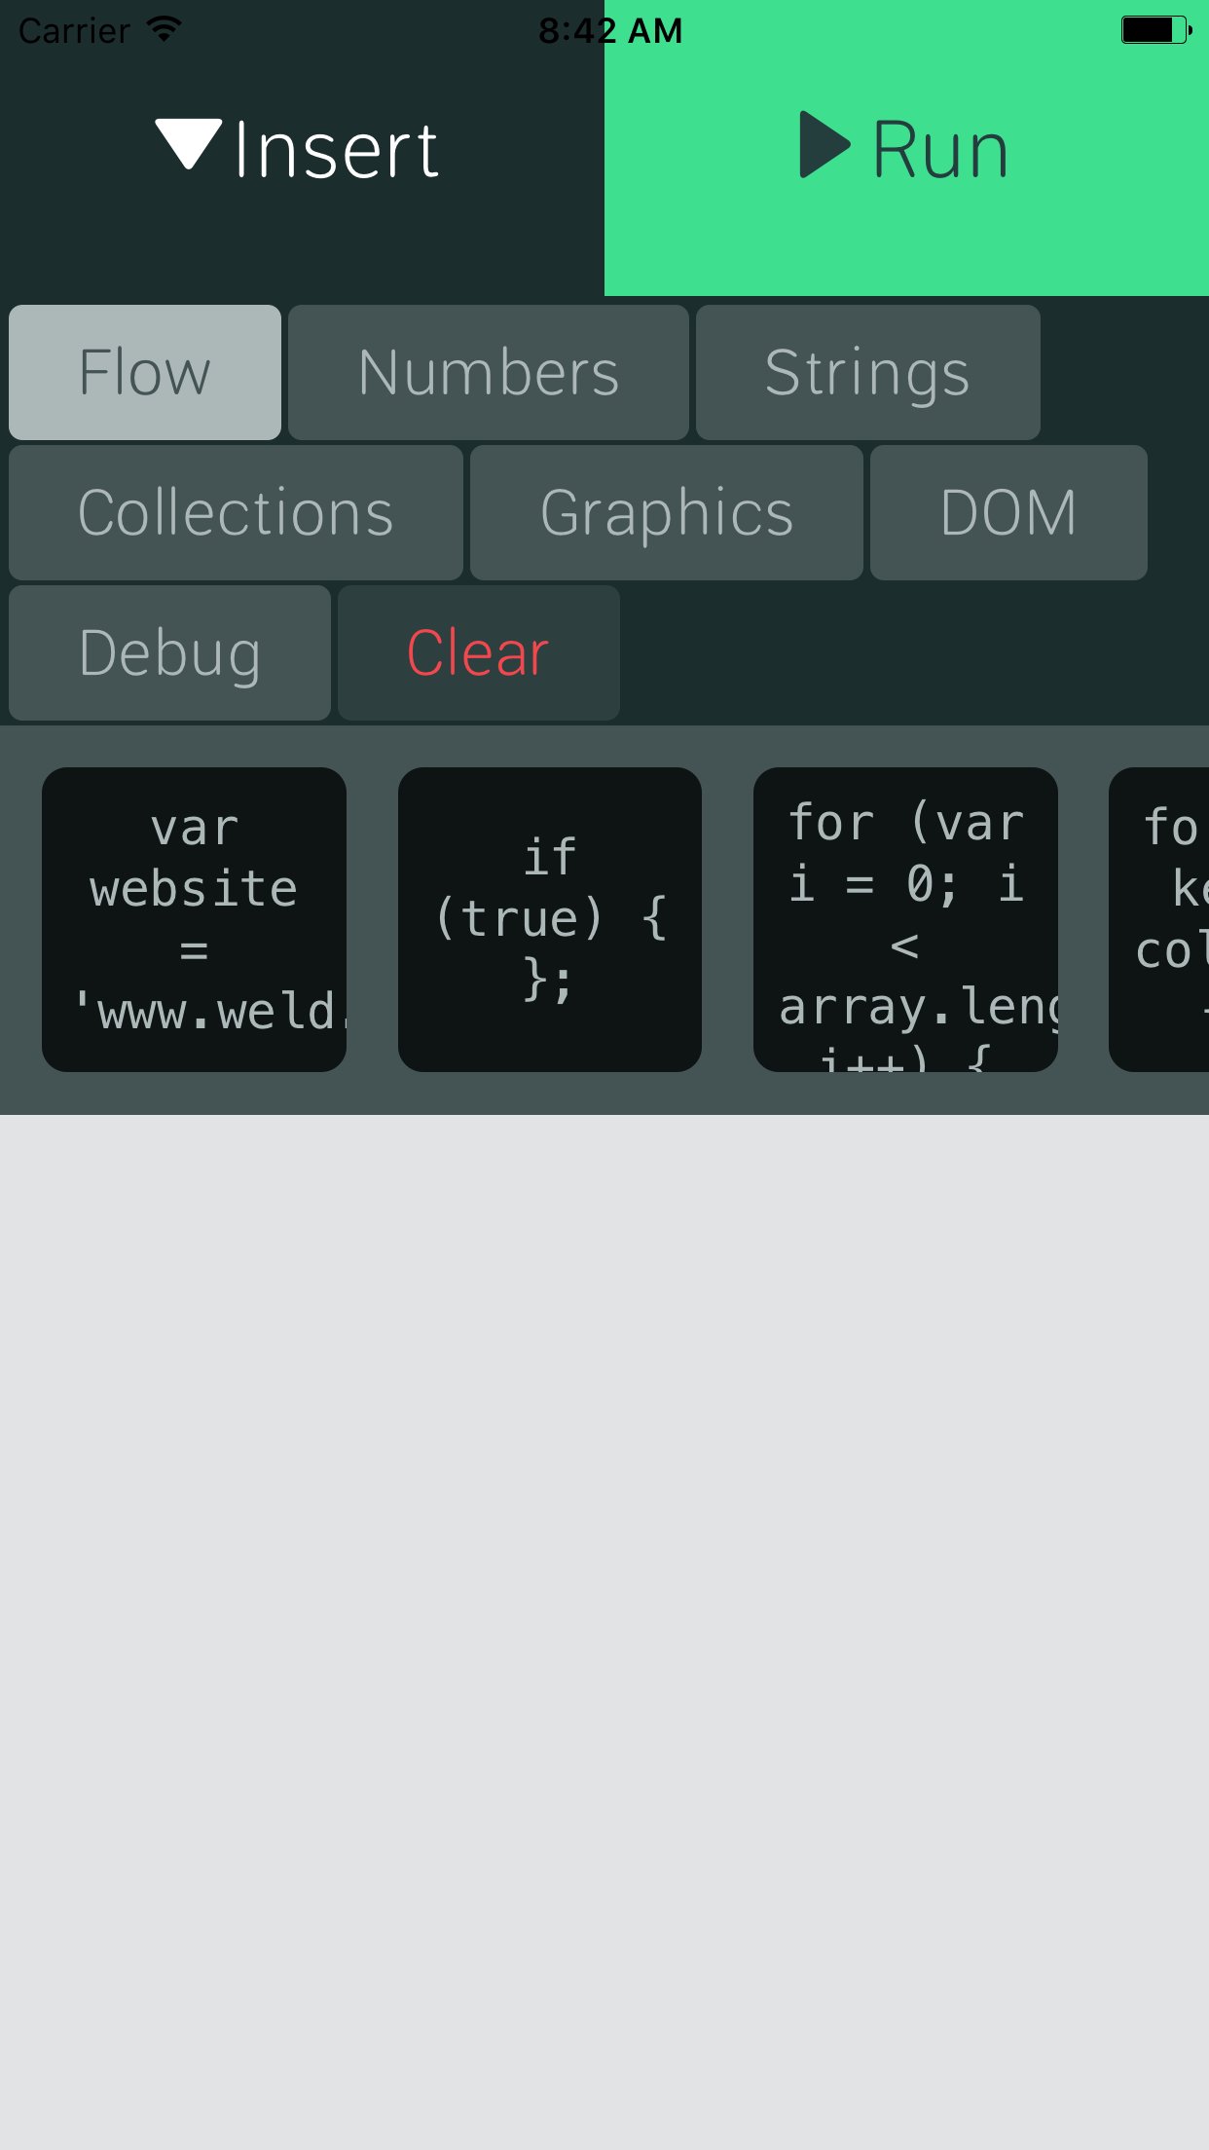Tap the battery icon in status bar

[1156, 30]
